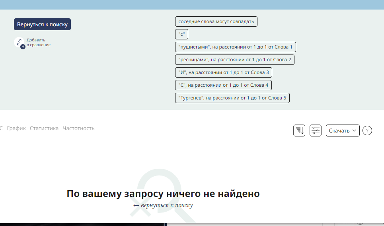Select the "Тургенев" query condition chip
Screen dimensions: 384x226
click(232, 98)
